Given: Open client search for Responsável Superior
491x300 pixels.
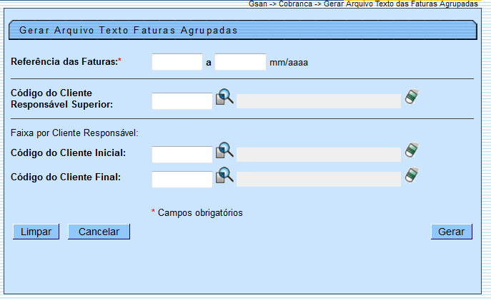Looking at the screenshot, I should click(225, 97).
